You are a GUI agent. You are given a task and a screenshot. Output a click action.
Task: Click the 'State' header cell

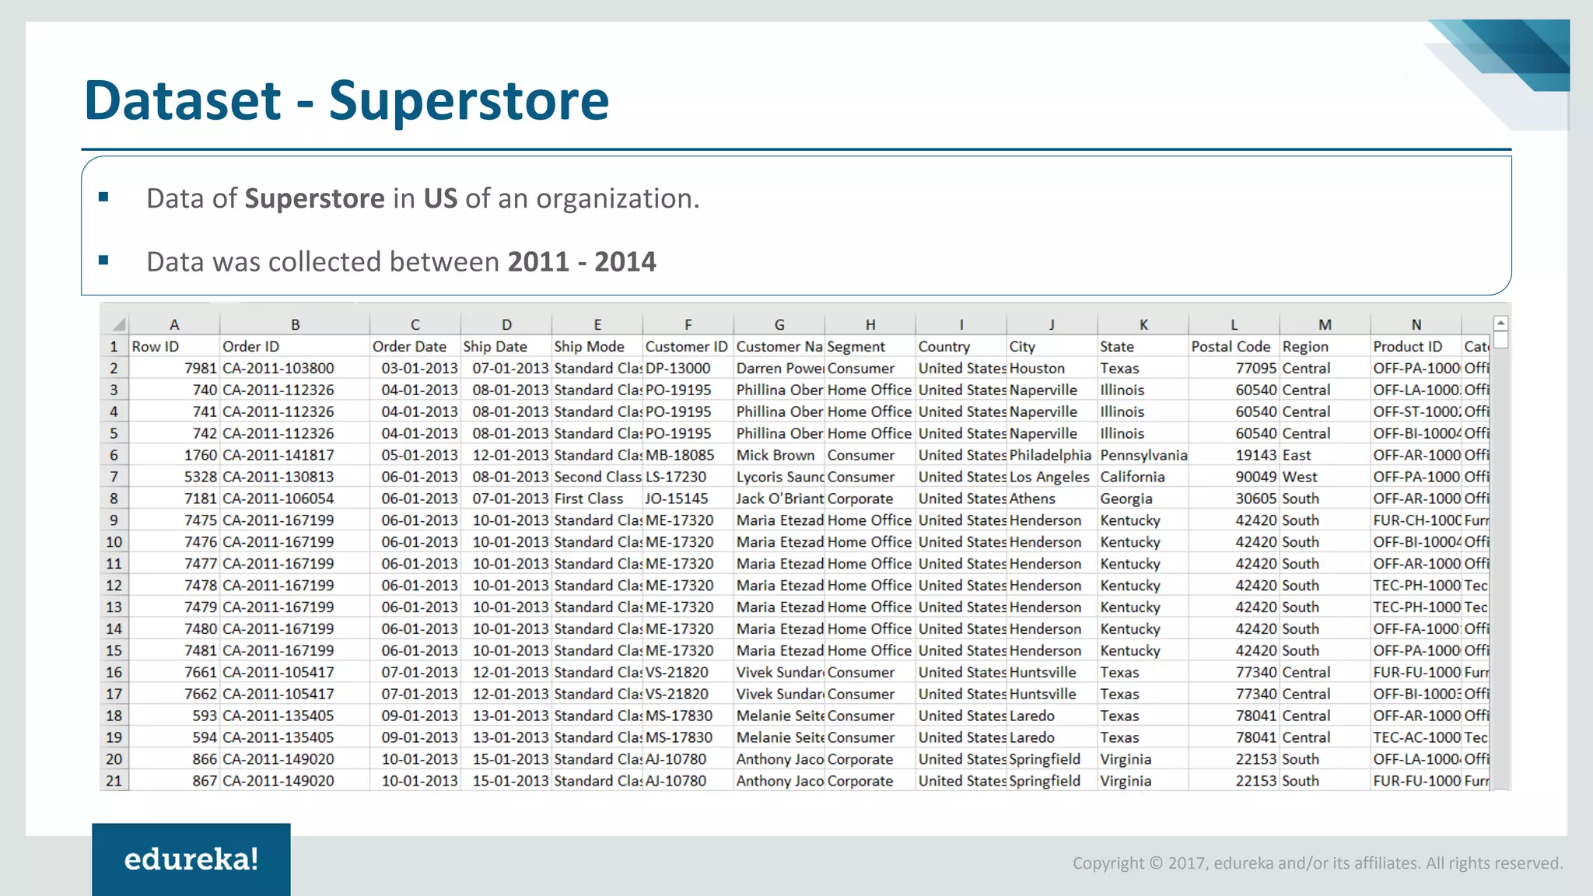pyautogui.click(x=1143, y=347)
